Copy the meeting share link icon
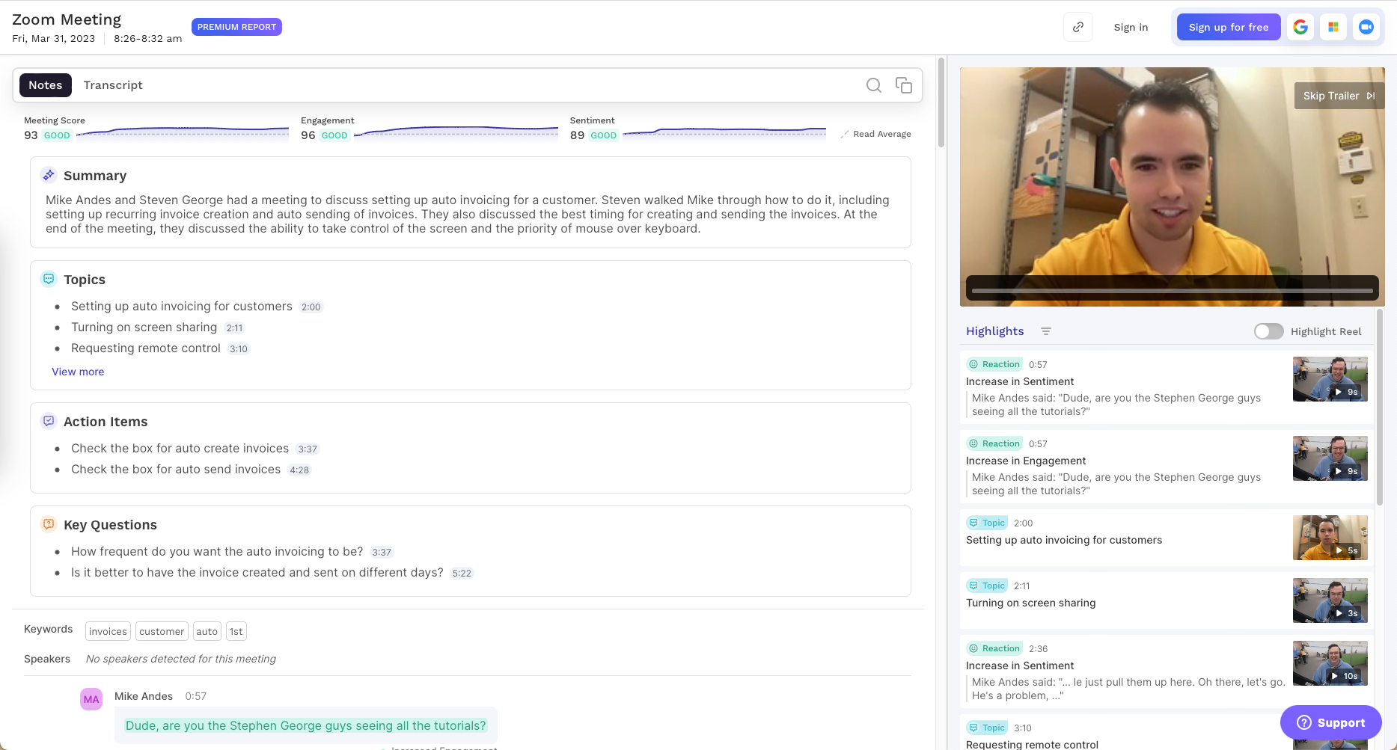 1078,27
